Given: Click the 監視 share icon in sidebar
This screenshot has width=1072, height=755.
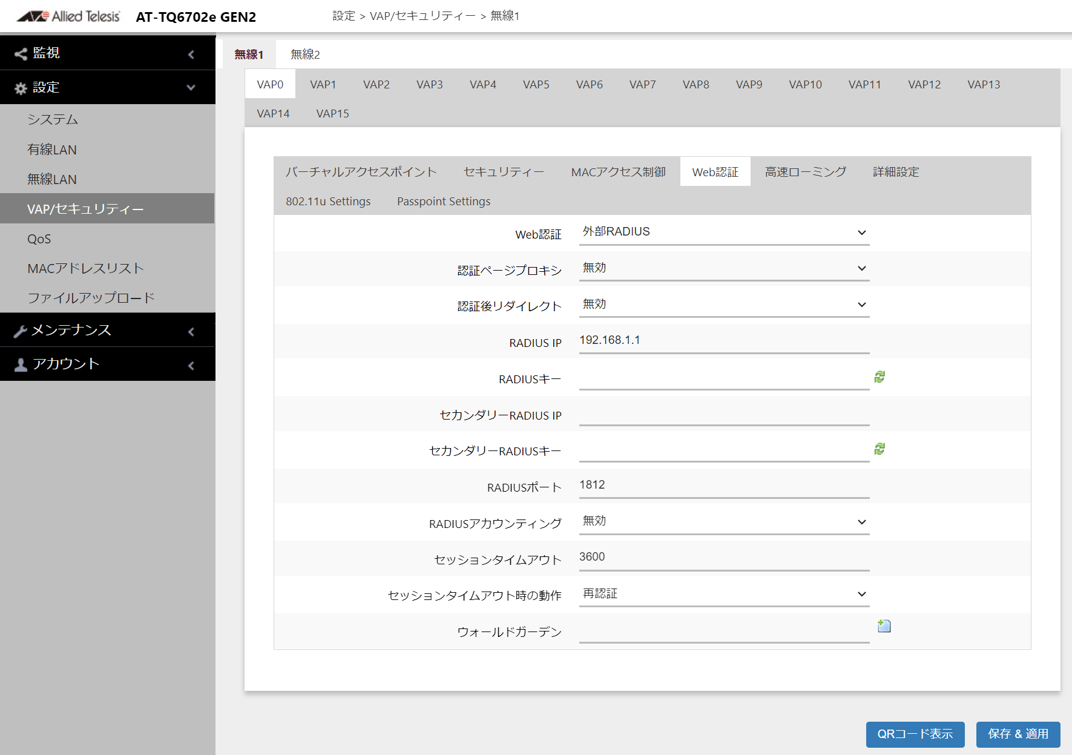Looking at the screenshot, I should click(21, 54).
